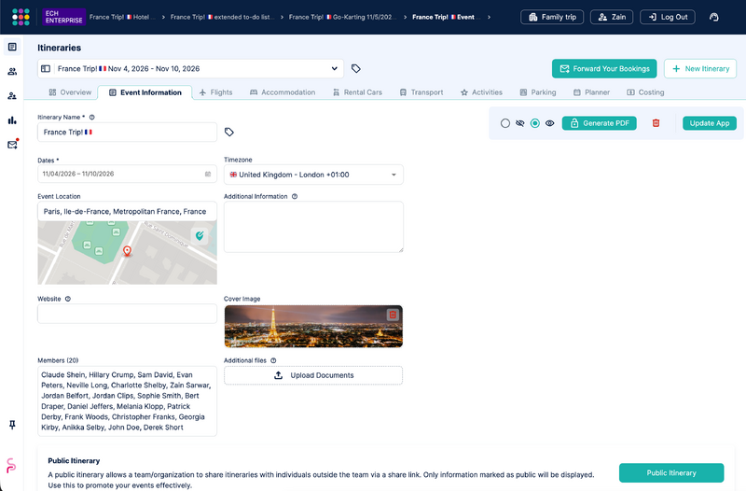Select the unselected radio button near Generate PDF
Screen dimensions: 746x491
coord(505,123)
